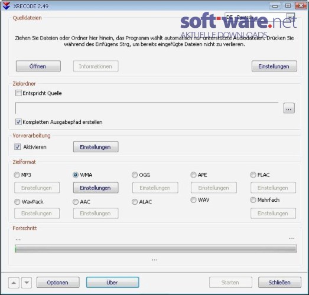The height and width of the screenshot is (295, 309).
Task: Click the Mehrfach Einstellungen button
Action: [x=273, y=214]
